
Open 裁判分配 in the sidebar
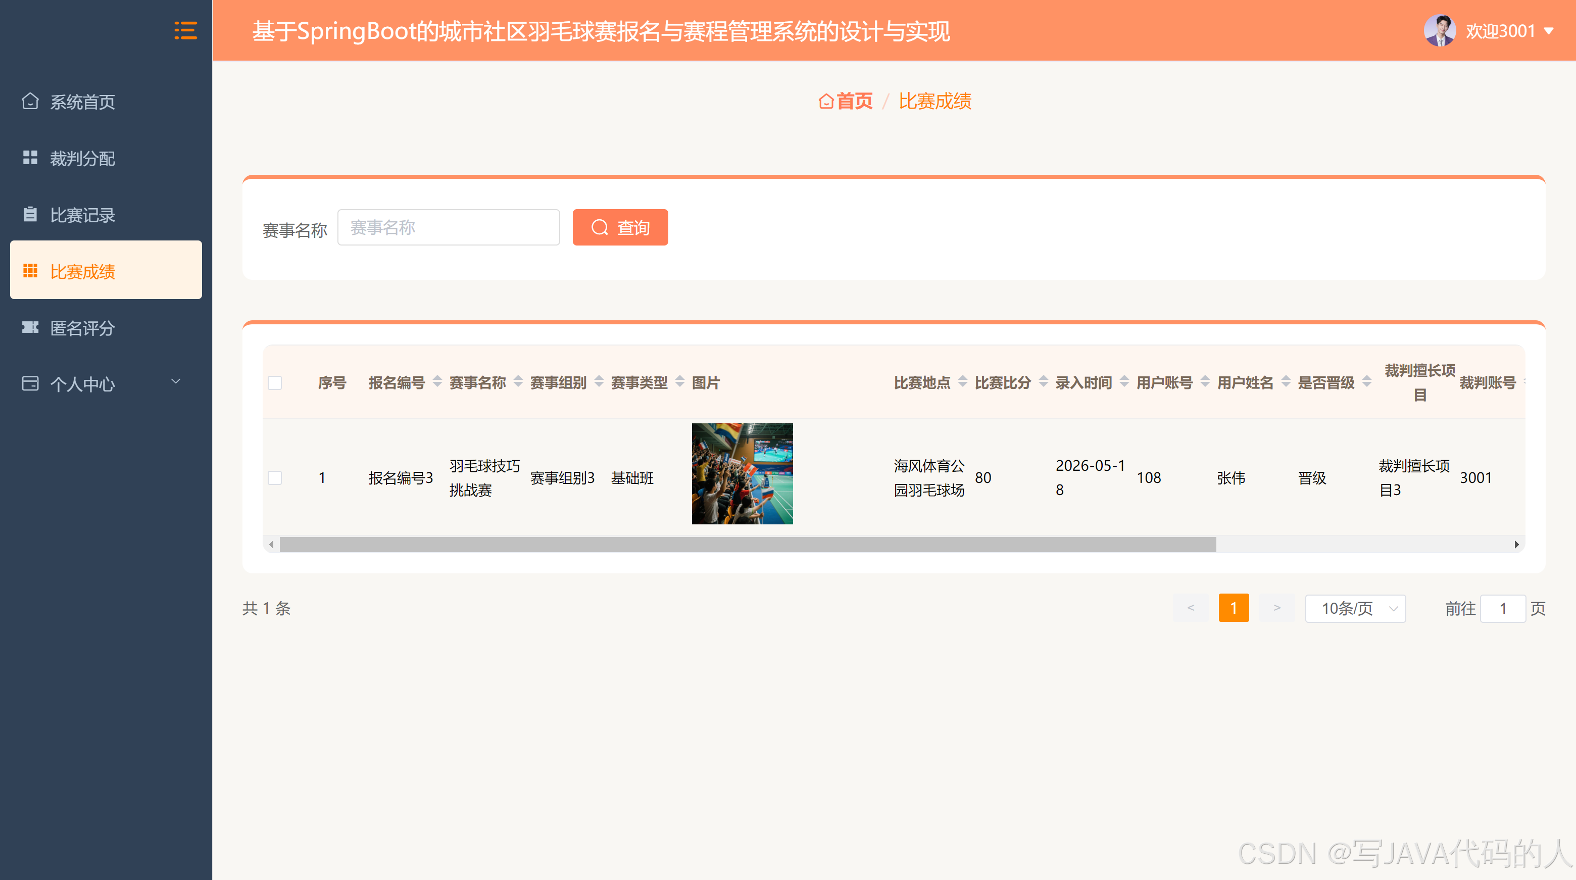[106, 158]
